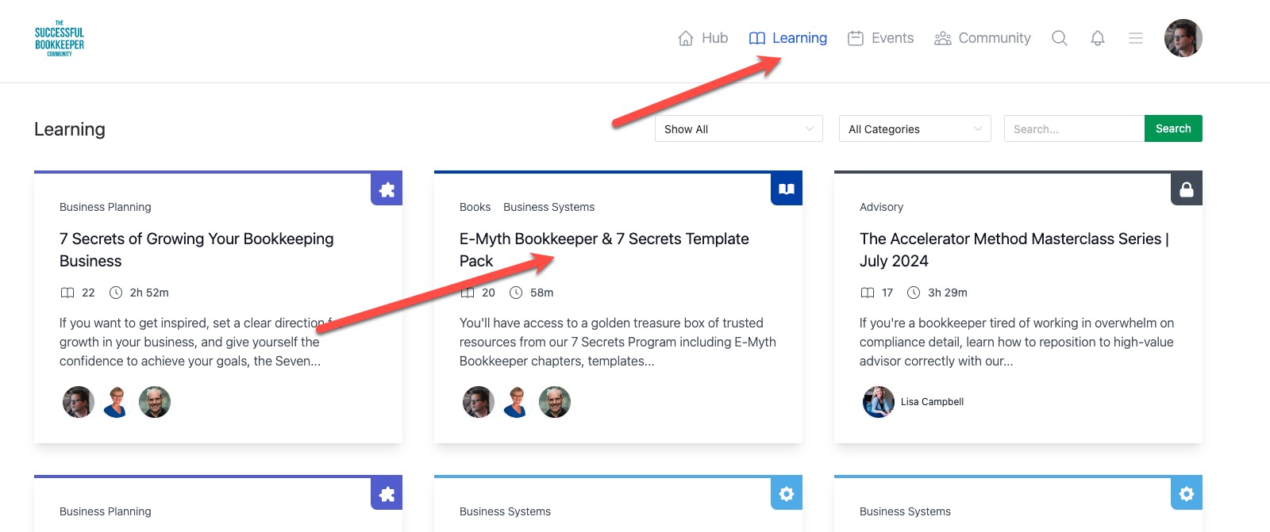Click the Hub house icon

click(686, 38)
